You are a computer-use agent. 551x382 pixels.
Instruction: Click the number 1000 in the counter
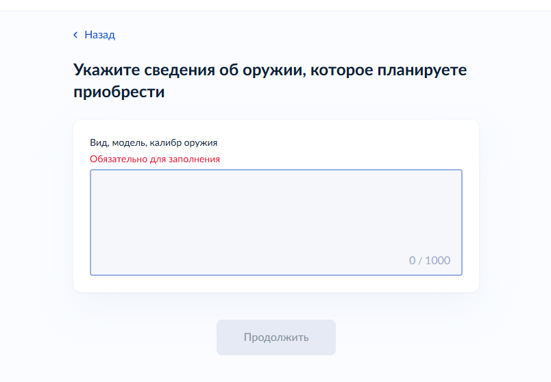[438, 260]
